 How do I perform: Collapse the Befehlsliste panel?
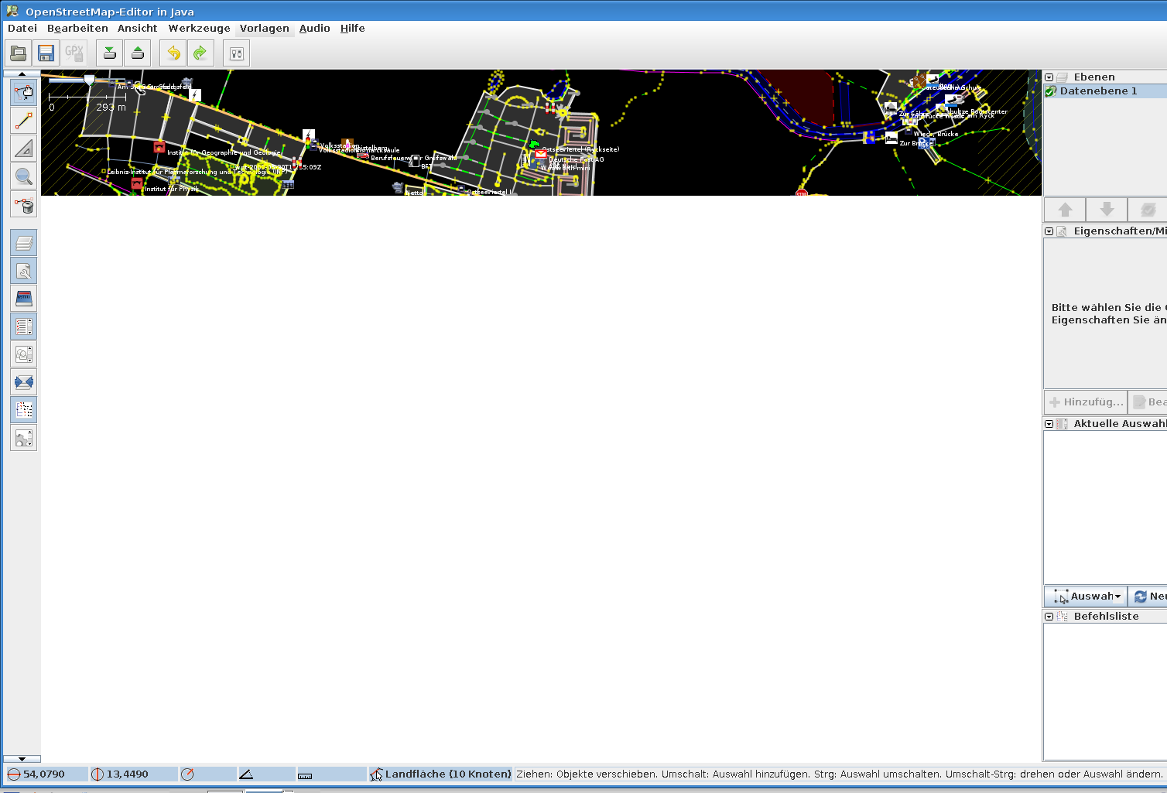[x=1049, y=617]
